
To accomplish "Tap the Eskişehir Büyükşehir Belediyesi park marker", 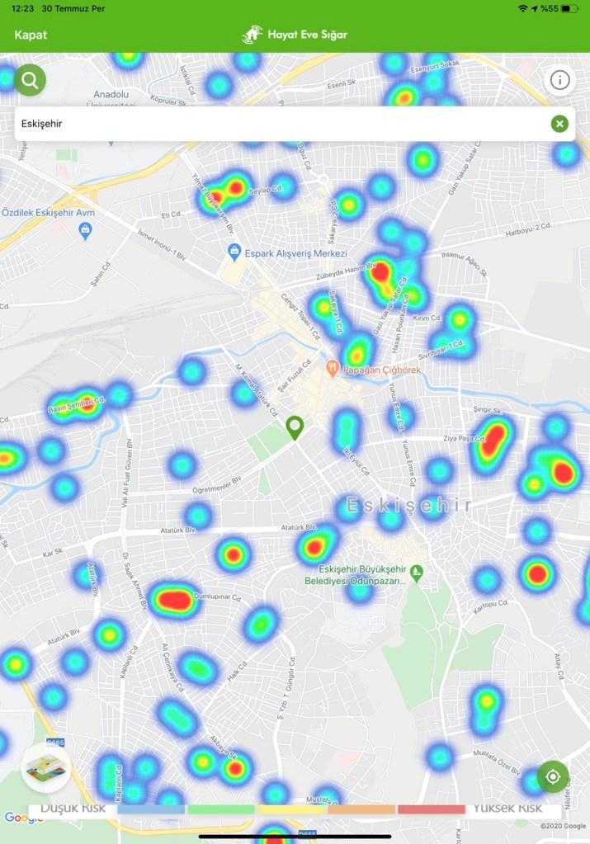I will (417, 571).
